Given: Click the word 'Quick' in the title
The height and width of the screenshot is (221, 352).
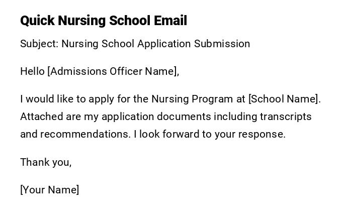Looking at the screenshot, I should [x=37, y=21].
